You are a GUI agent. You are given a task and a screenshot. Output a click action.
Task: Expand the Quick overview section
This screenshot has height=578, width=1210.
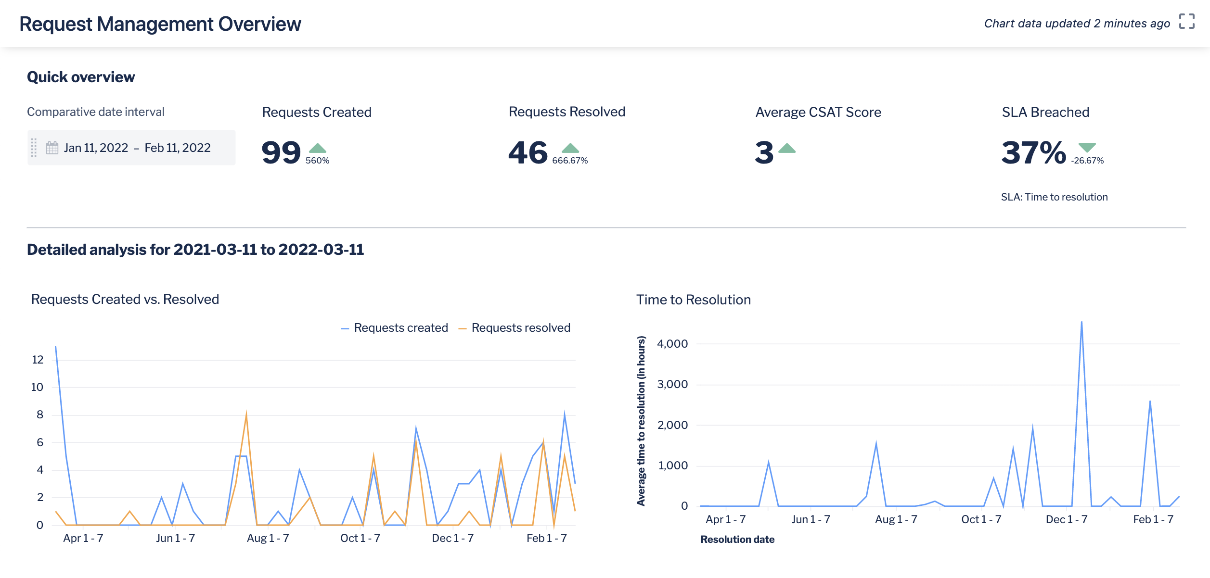(81, 76)
